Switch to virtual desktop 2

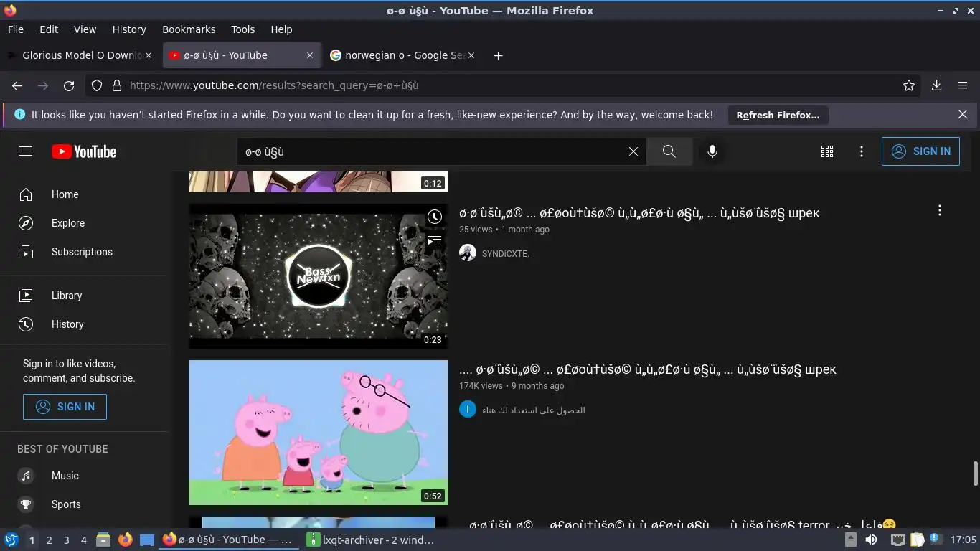click(x=49, y=540)
